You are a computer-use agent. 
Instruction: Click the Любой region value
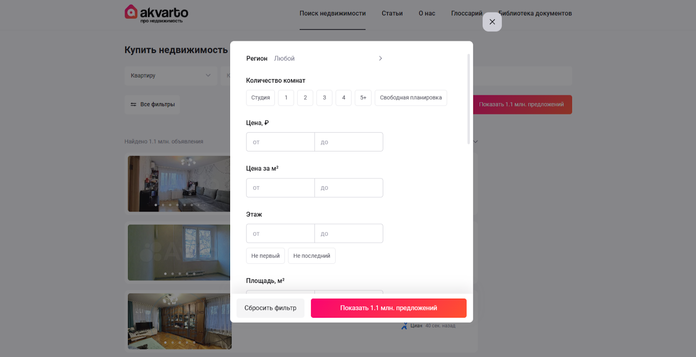284,58
